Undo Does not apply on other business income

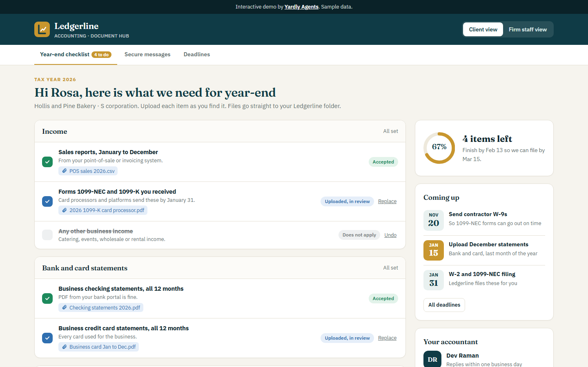(390, 235)
